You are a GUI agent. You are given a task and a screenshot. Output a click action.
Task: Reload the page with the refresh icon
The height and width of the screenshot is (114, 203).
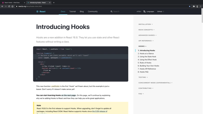pyautogui.click(x=9, y=6)
